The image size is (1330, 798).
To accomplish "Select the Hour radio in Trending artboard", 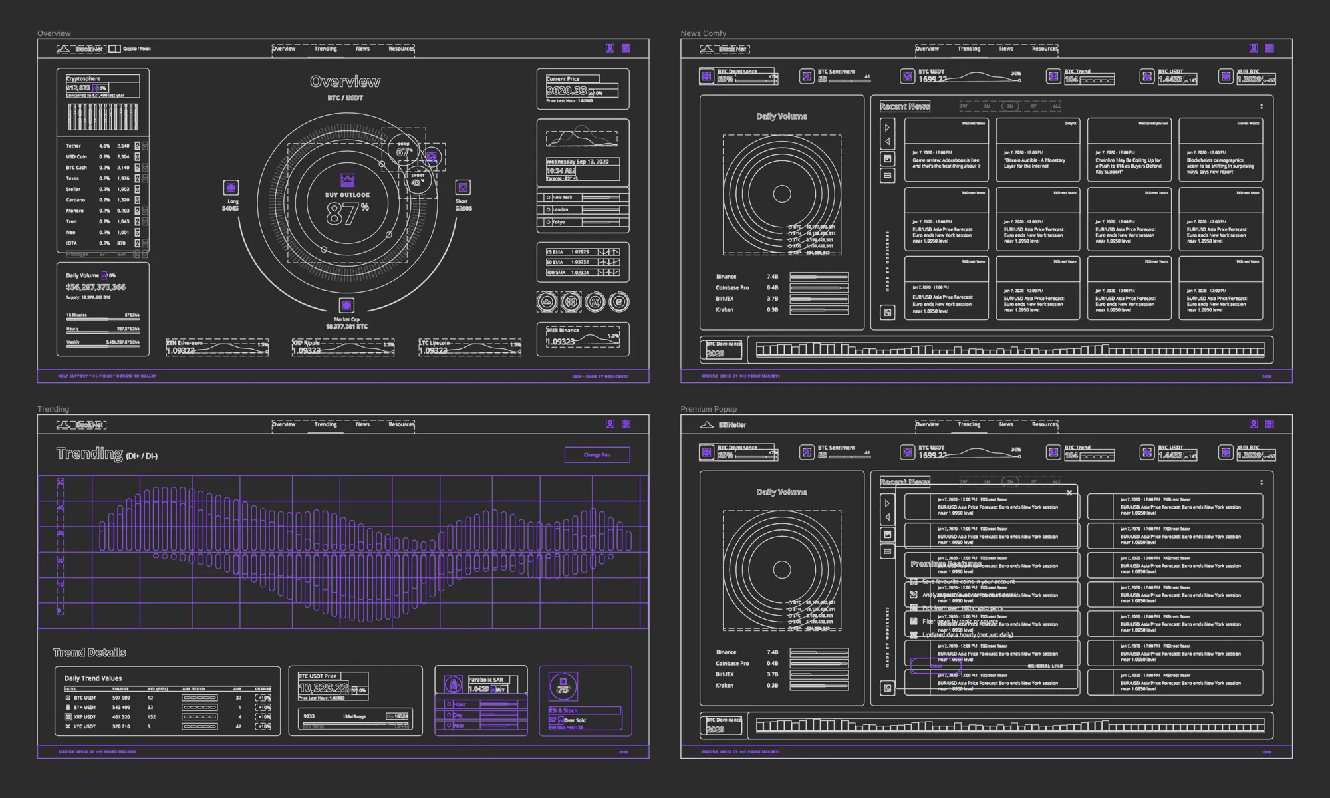I will tap(449, 704).
